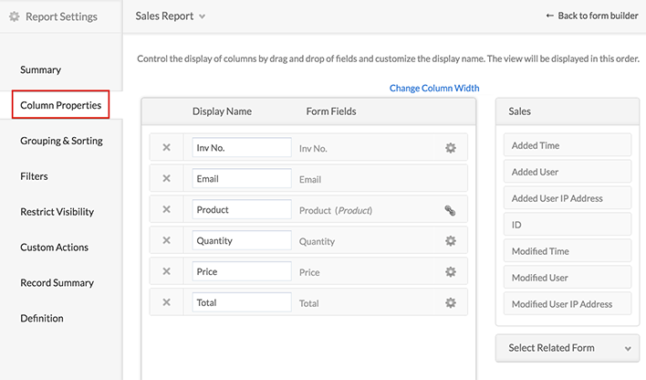Delete the Quantity column row
The image size is (646, 380).
[x=166, y=241]
